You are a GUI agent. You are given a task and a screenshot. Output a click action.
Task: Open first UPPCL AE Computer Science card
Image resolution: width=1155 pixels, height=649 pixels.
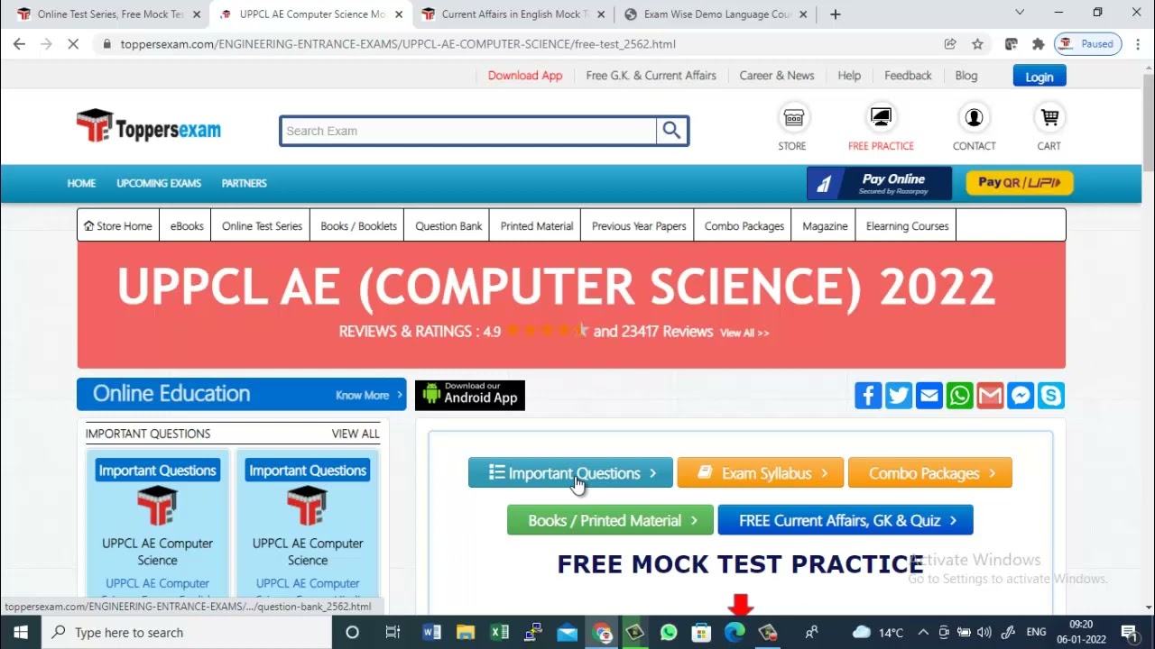[x=158, y=526]
